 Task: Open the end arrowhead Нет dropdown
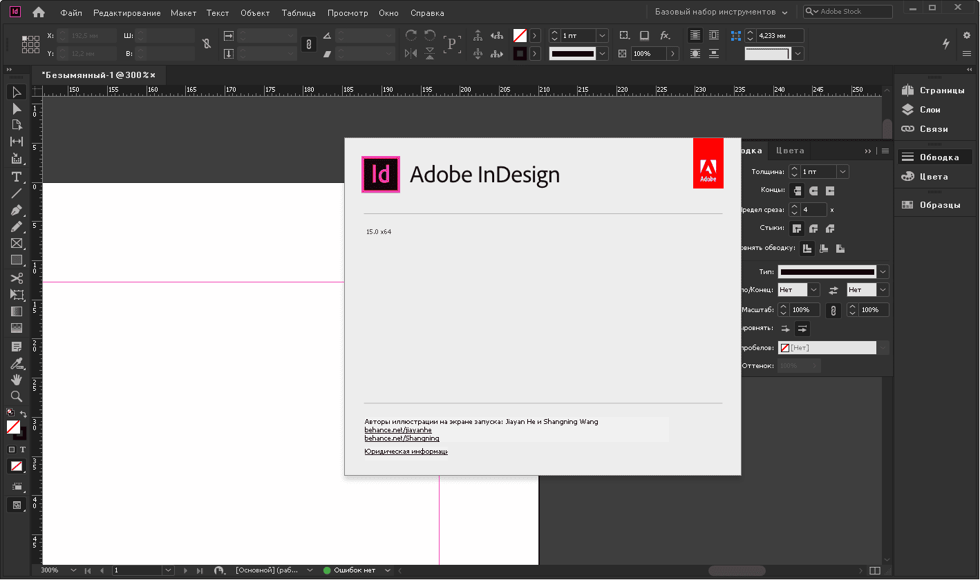tap(883, 291)
